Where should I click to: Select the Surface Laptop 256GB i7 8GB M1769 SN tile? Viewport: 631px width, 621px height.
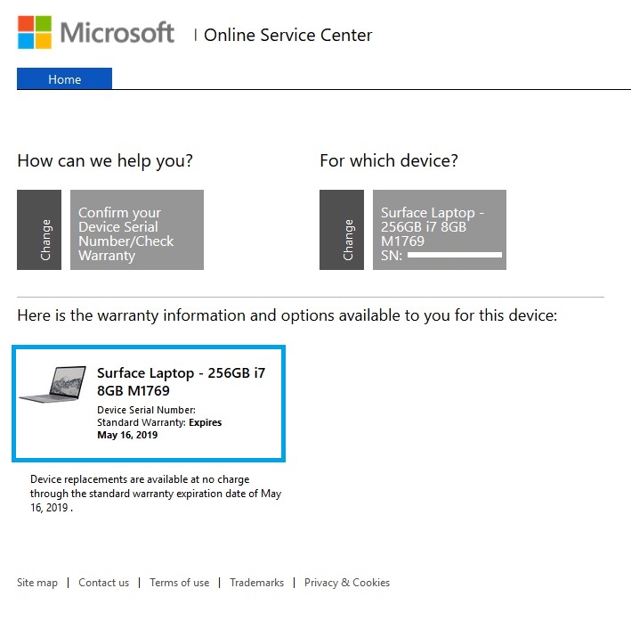pyautogui.click(x=440, y=230)
